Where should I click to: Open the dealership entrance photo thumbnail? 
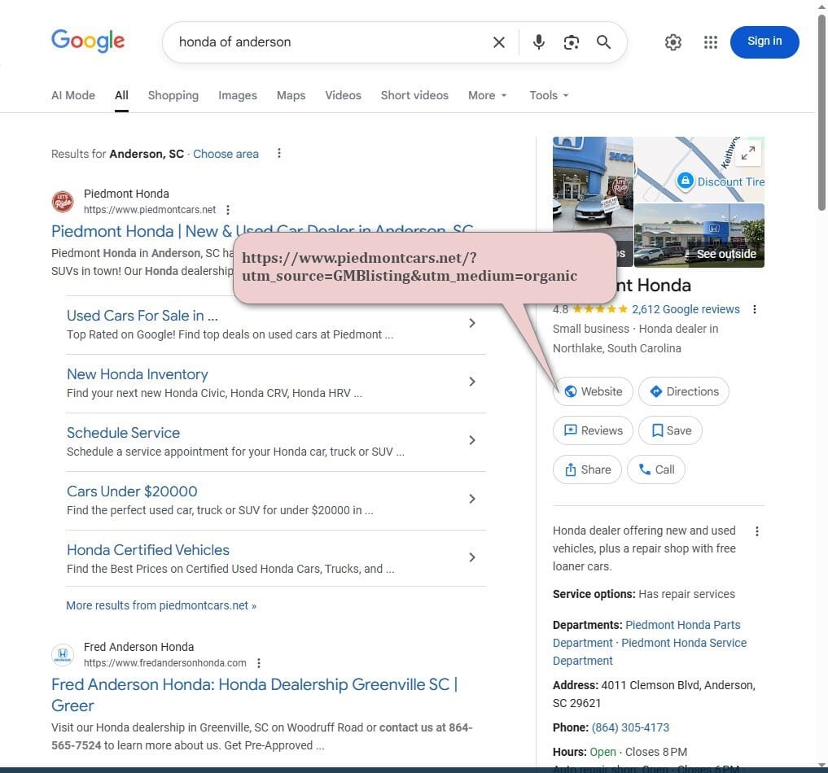point(593,185)
